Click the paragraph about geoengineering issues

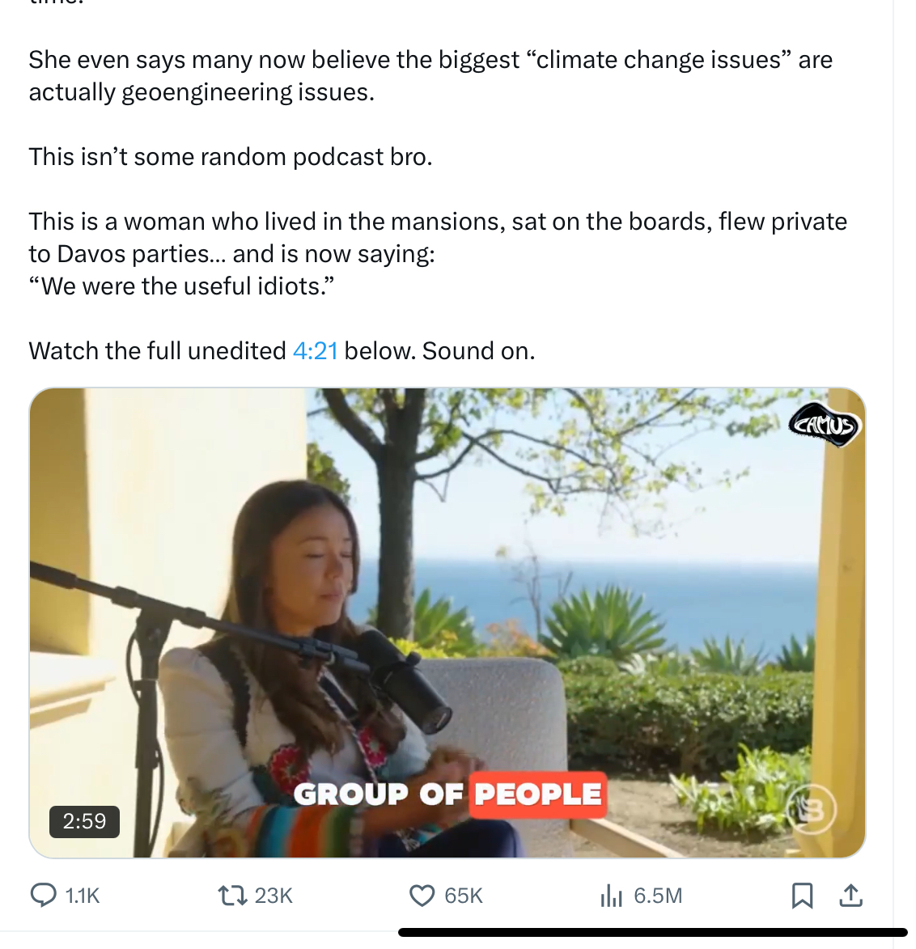point(430,76)
